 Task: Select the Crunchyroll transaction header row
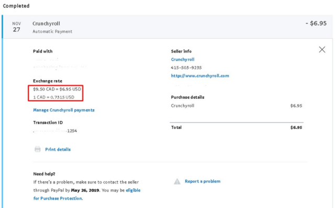(x=167, y=27)
